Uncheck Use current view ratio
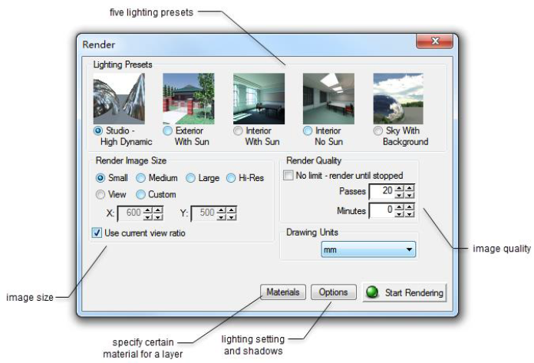The image size is (534, 363). point(97,233)
